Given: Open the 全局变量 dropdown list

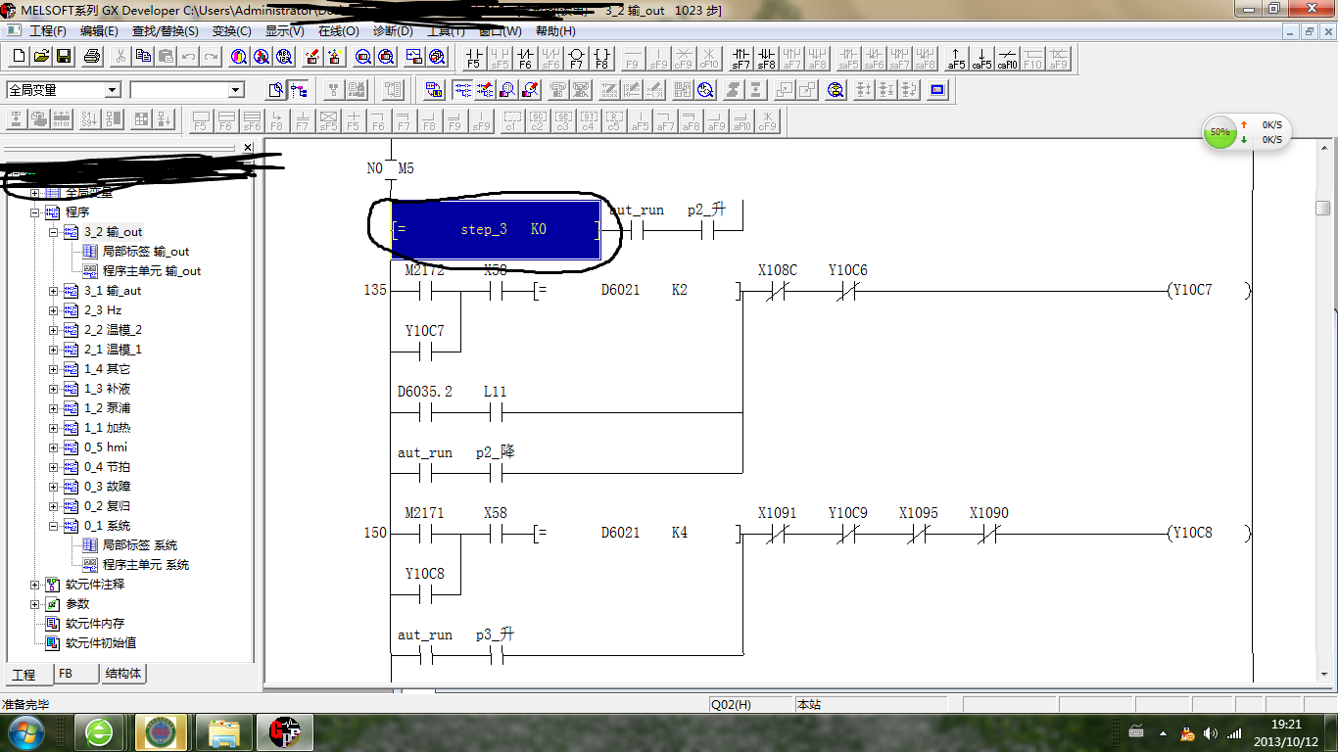Looking at the screenshot, I should coord(112,90).
